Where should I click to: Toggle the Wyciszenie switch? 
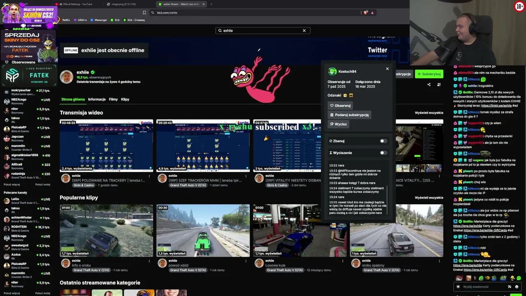click(x=383, y=153)
